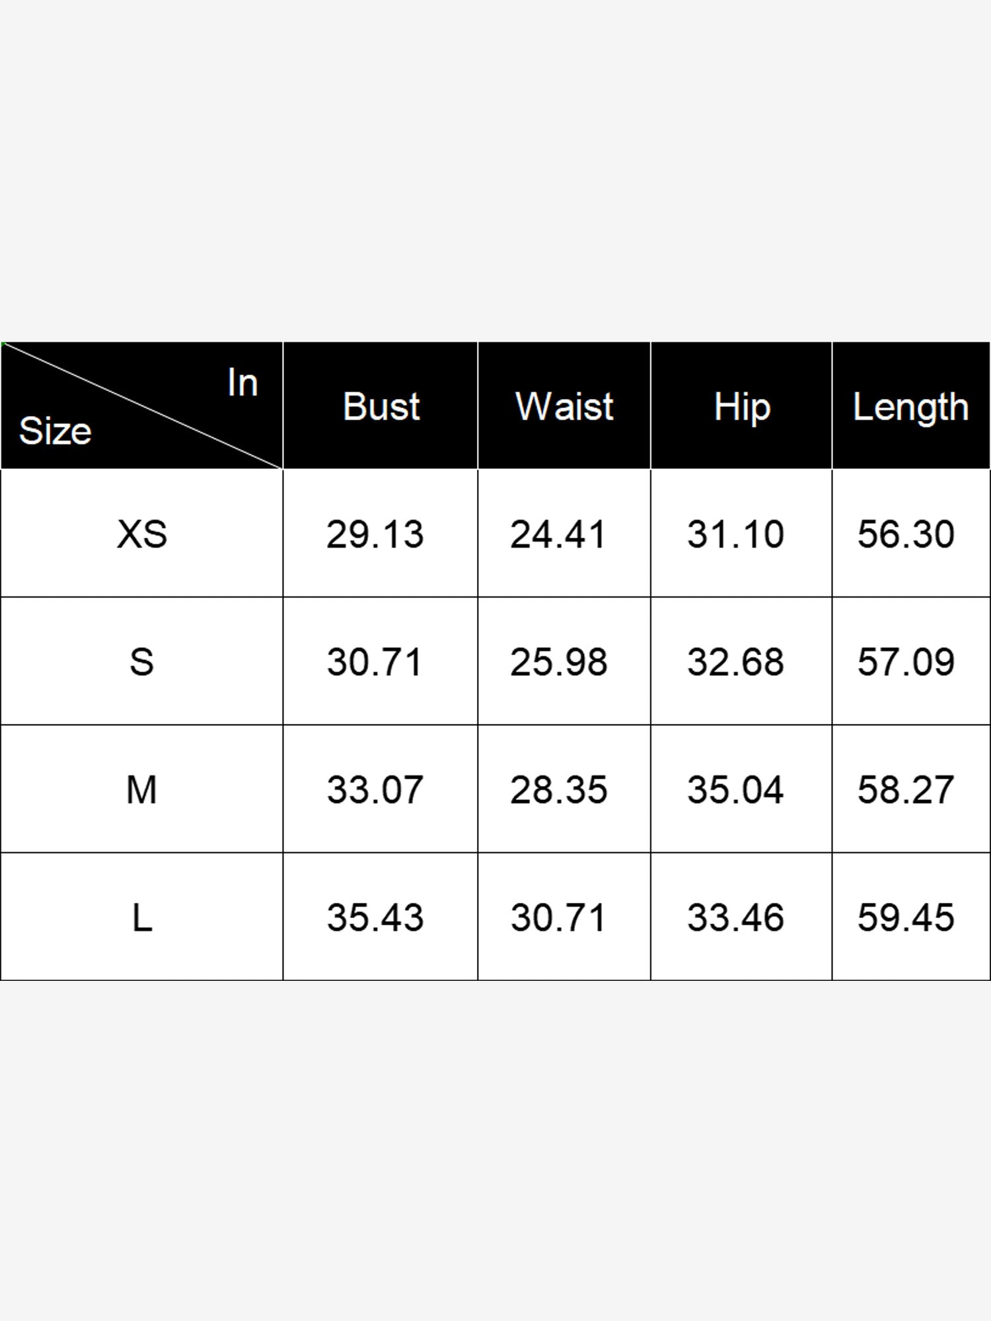Click the Bust column header

[381, 406]
